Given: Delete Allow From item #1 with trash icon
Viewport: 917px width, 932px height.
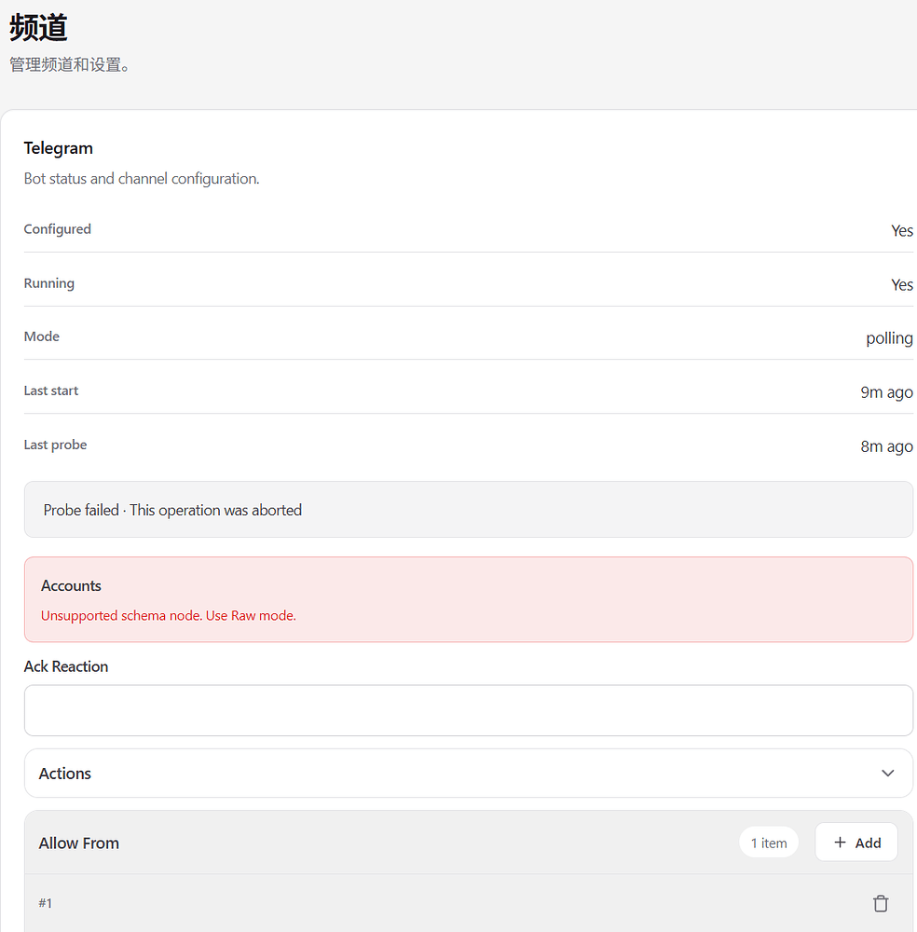Looking at the screenshot, I should pyautogui.click(x=880, y=903).
